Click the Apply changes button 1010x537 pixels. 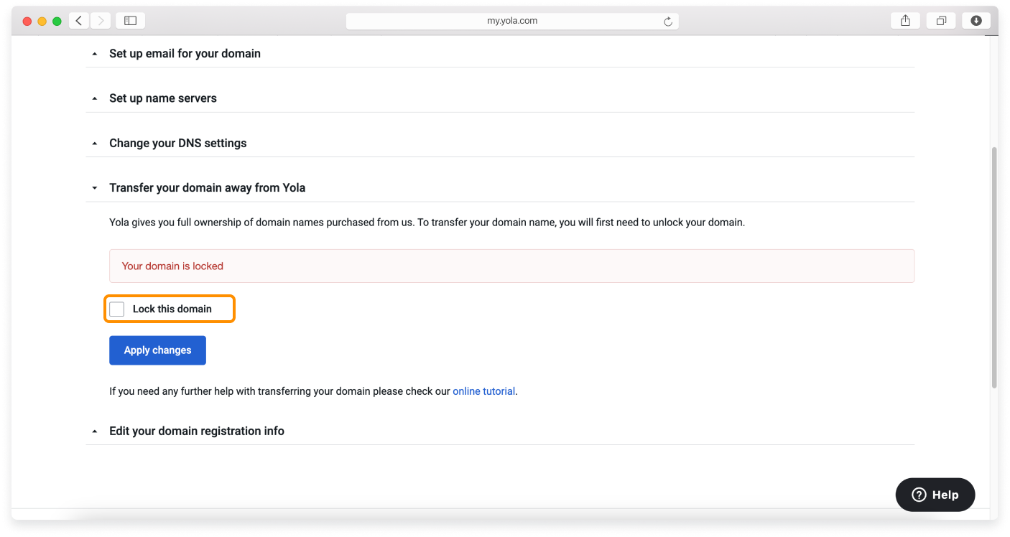pos(157,350)
